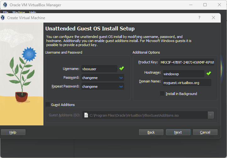Expand the Guest Additions ISO dropdown

click(x=210, y=115)
